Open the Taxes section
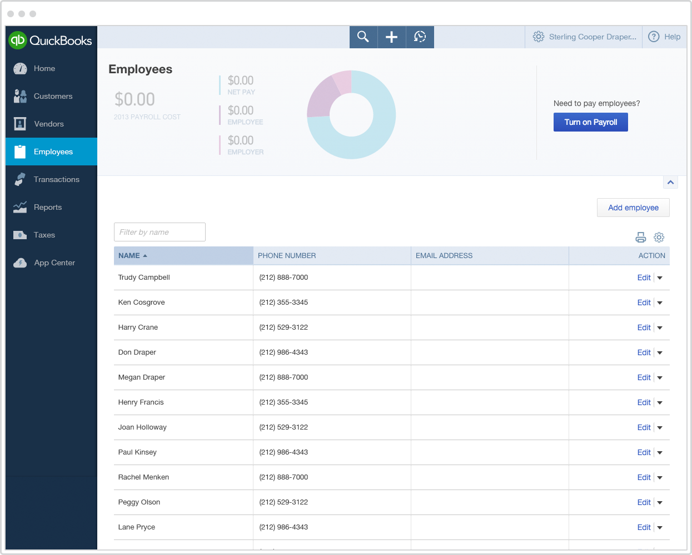 [x=51, y=235]
